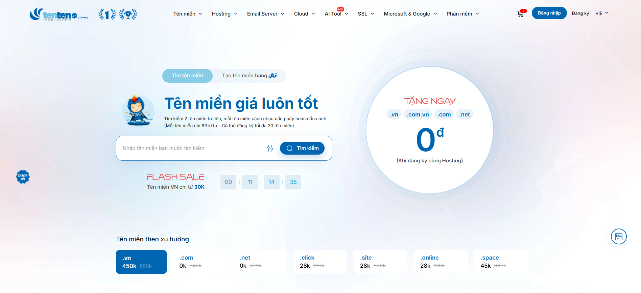Switch to Tạo tên miền bằng AI tab
The width and height of the screenshot is (641, 293).
[x=249, y=76]
